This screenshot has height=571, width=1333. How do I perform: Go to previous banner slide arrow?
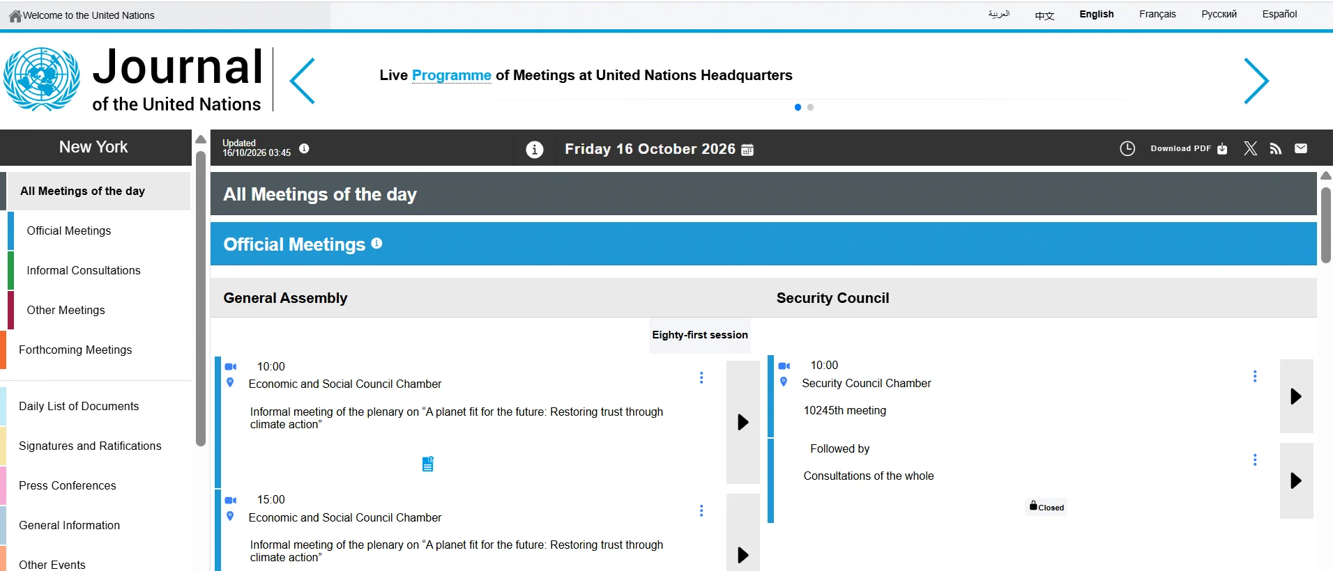point(303,81)
